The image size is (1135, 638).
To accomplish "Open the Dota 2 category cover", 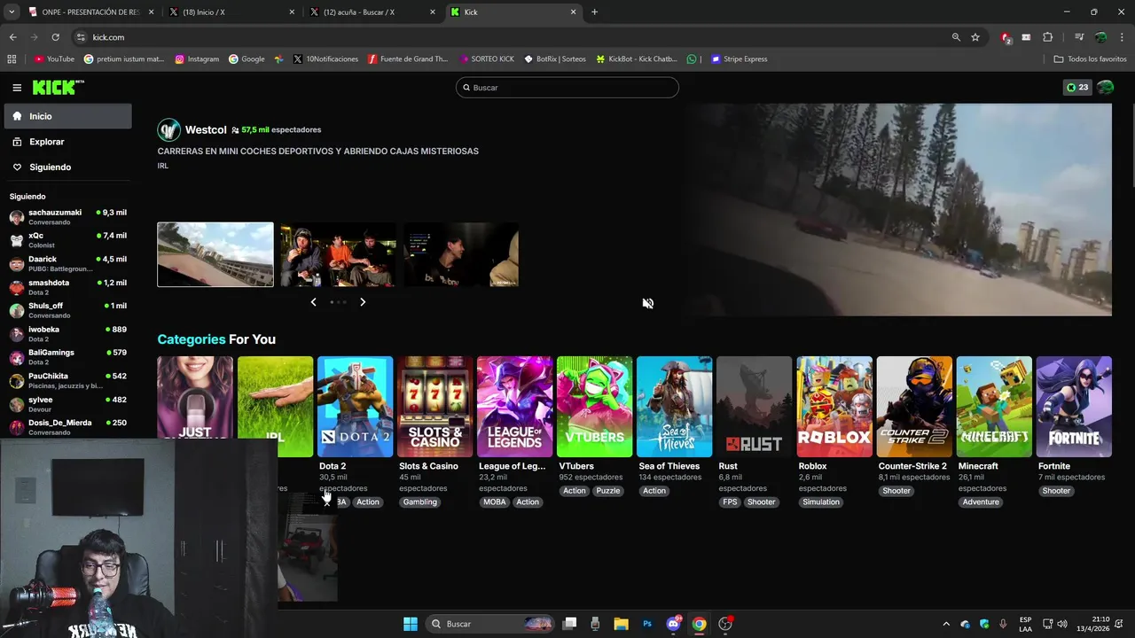I will pyautogui.click(x=355, y=407).
